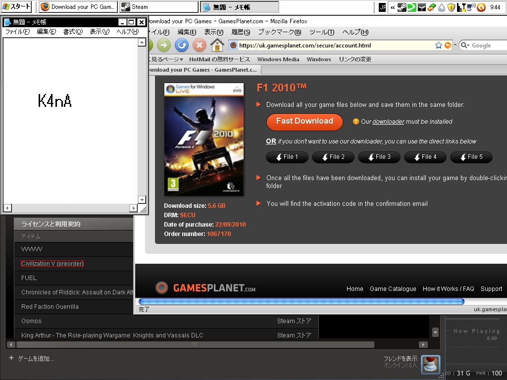Download File 5 direct link
Viewport: 507px width, 380px height.
click(471, 157)
